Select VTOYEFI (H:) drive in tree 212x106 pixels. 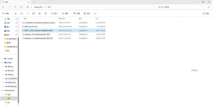pos(11,86)
